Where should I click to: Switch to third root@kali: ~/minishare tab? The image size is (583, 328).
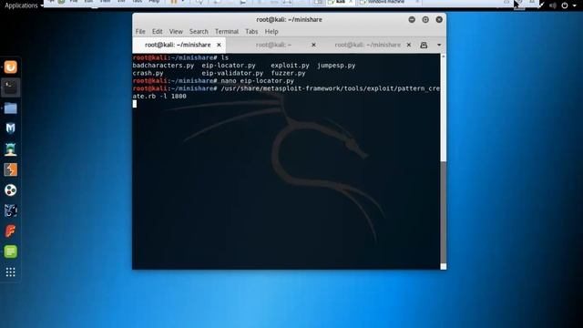click(x=368, y=45)
